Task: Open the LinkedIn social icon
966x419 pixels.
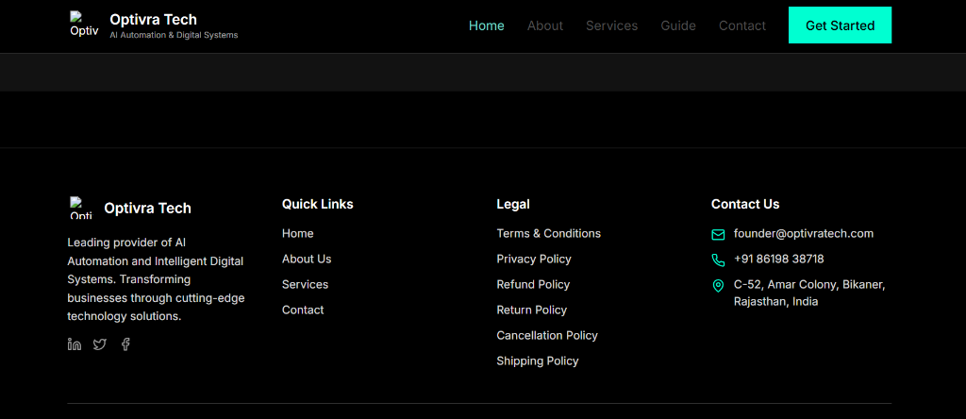Action: (75, 344)
